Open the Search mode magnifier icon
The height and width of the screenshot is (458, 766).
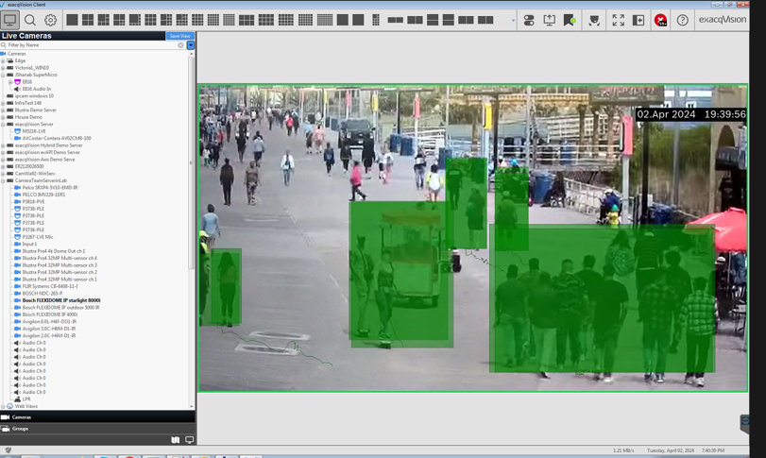(x=30, y=20)
